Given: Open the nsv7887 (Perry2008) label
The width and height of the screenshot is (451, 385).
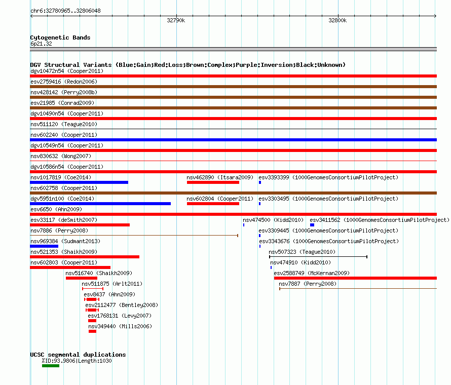Looking at the screenshot, I should coord(308,284).
